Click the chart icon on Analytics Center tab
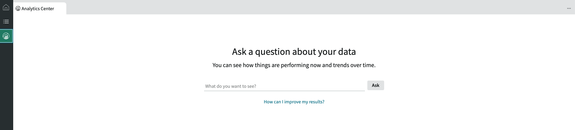Screen dimensions: 575x130 18,9
